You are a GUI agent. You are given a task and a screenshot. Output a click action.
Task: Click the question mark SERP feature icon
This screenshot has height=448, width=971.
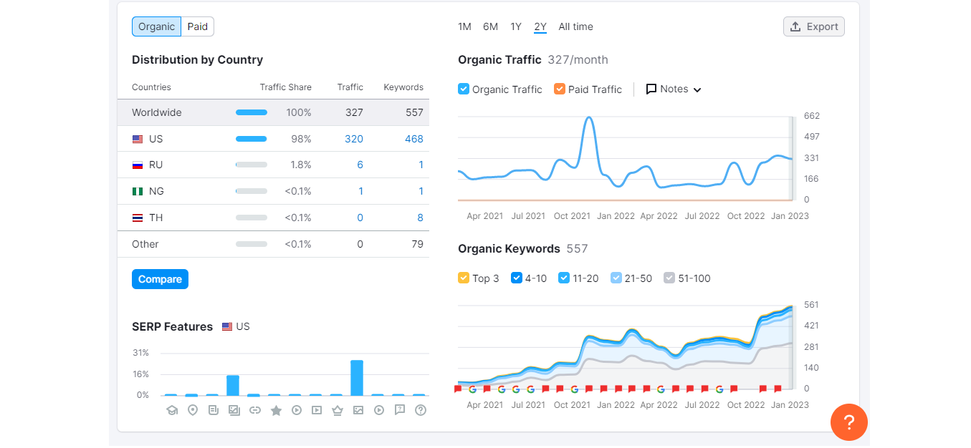(x=421, y=410)
